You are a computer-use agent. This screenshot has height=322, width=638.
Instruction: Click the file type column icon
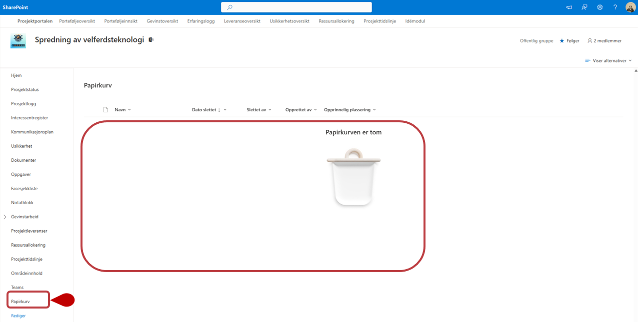pos(105,110)
